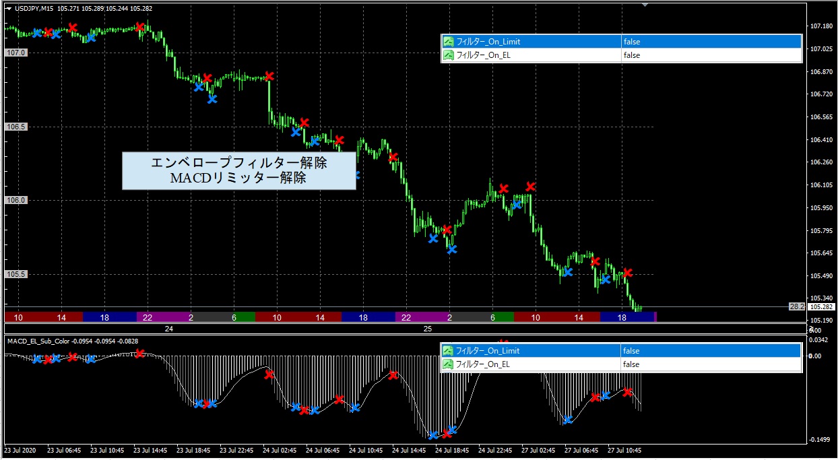Open false value of フィルター_On_EL in main chart list
838x460 pixels.
[x=711, y=55]
